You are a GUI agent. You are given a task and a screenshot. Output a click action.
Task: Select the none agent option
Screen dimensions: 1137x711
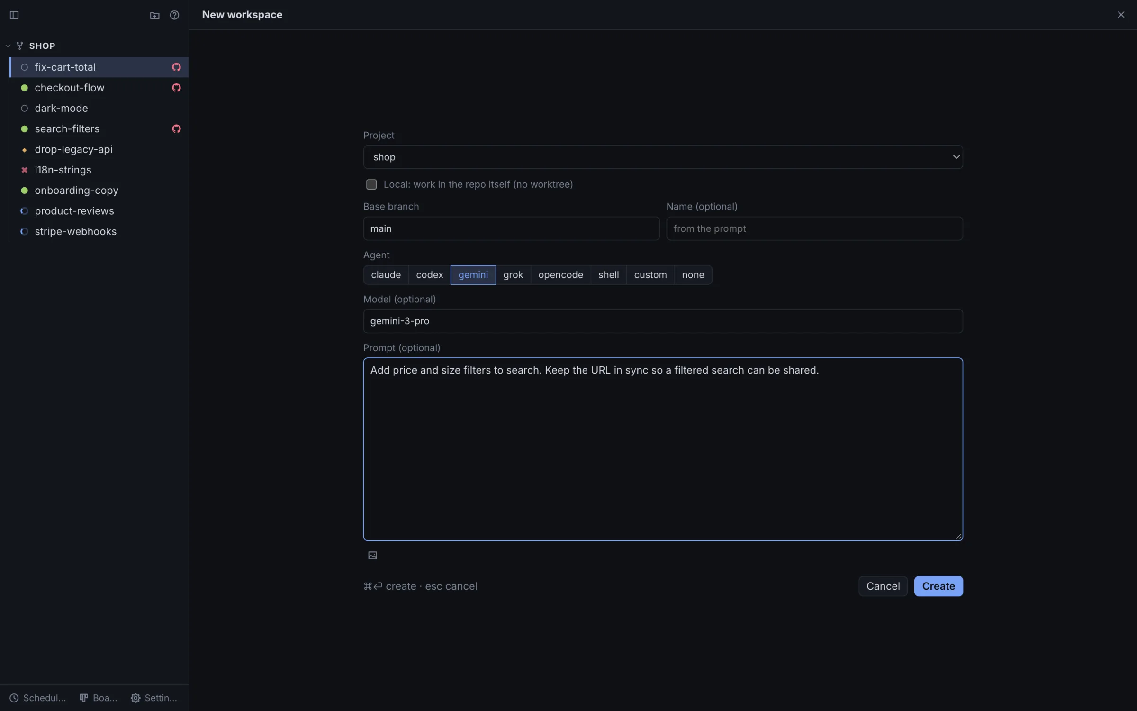(693, 275)
